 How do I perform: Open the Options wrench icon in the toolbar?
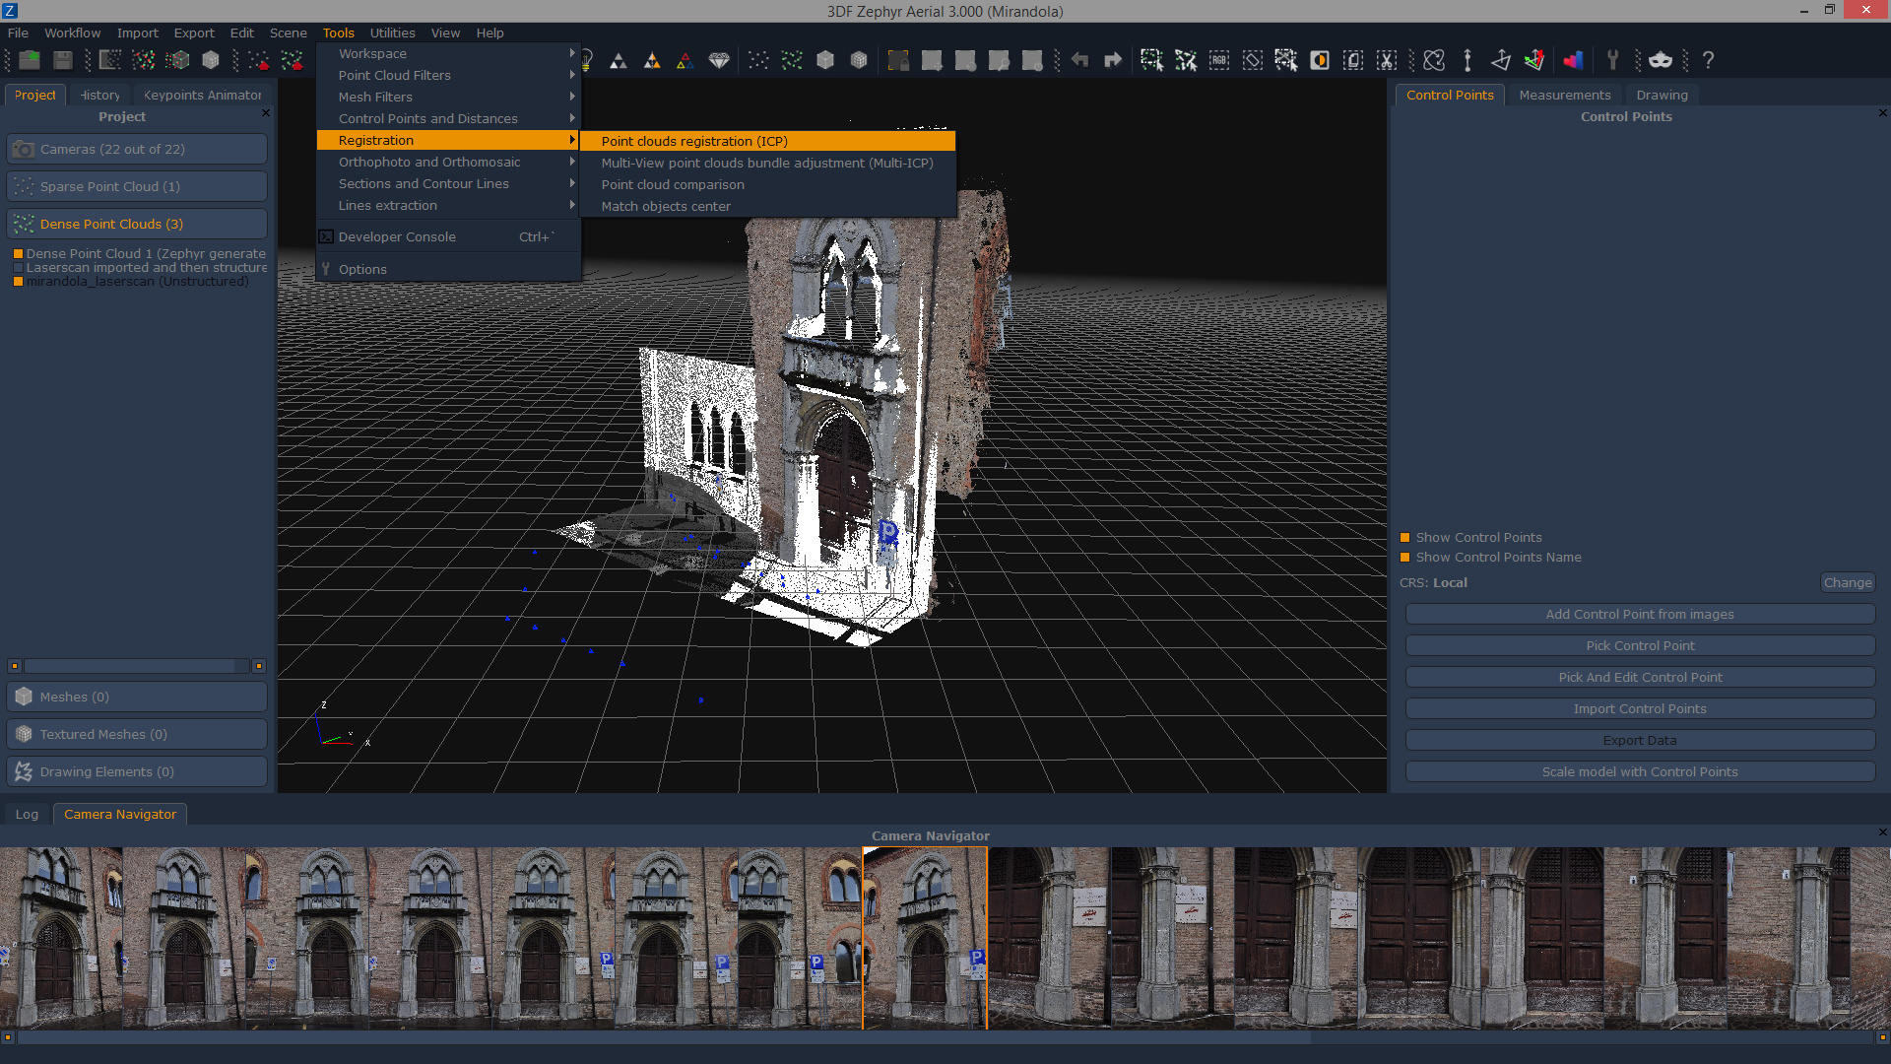pyautogui.click(x=1612, y=60)
